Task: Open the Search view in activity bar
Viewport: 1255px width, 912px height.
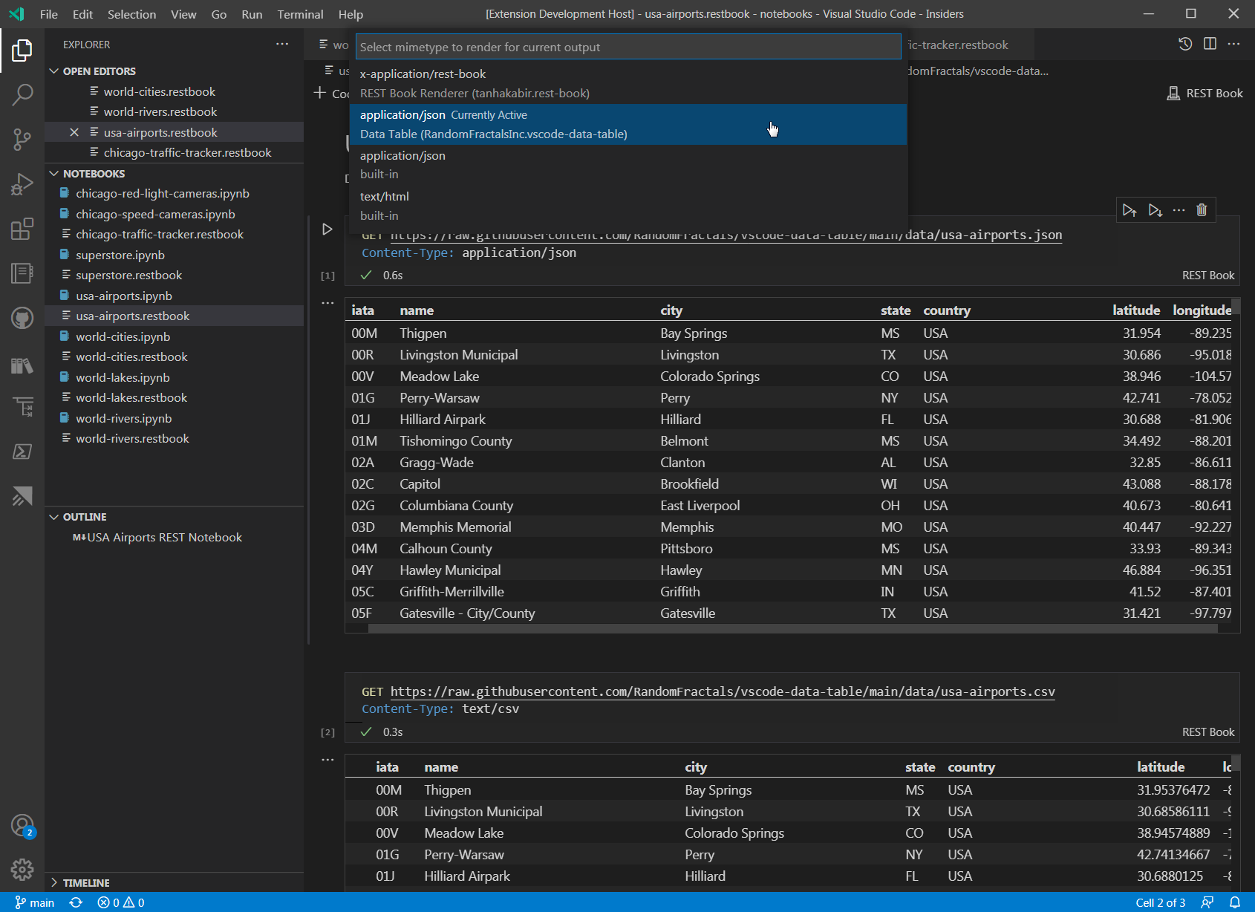Action: point(22,94)
